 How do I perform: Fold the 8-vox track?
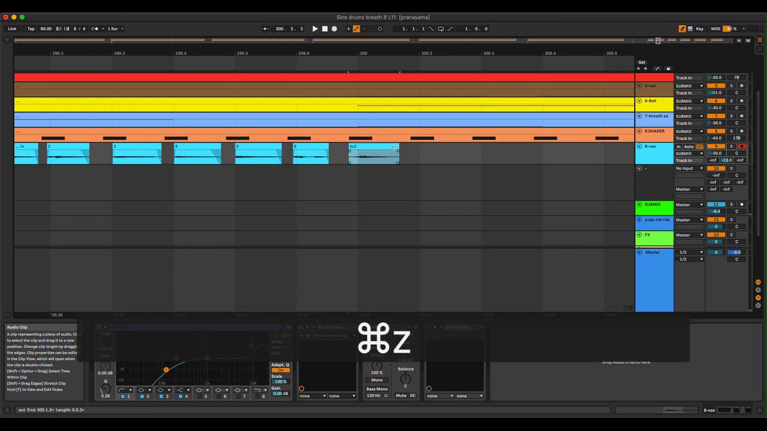coord(639,147)
